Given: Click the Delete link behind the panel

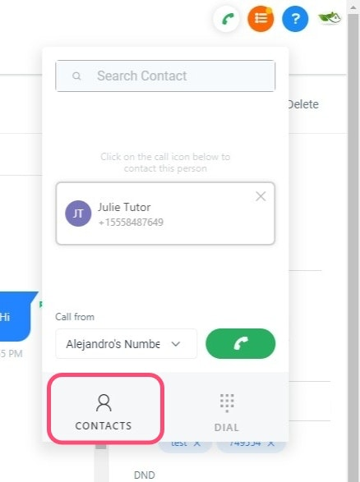Looking at the screenshot, I should pyautogui.click(x=303, y=104).
